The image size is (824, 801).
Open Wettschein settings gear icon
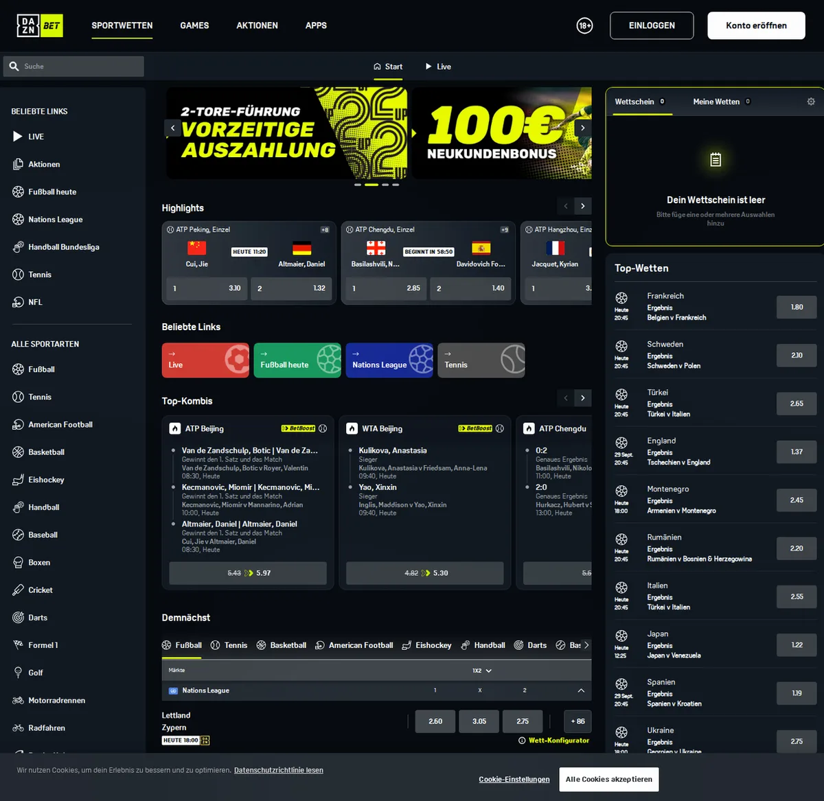pos(811,102)
